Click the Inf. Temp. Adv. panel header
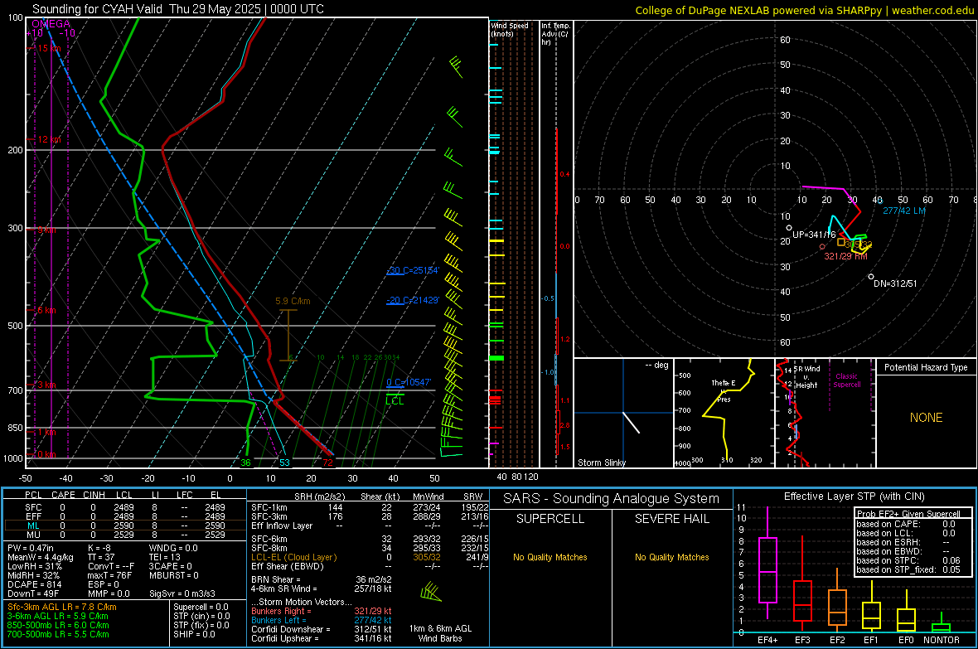Viewport: 978px width, 649px height. click(x=555, y=34)
